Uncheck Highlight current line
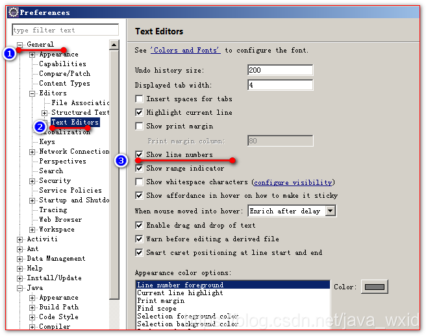The width and height of the screenshot is (426, 336). [x=139, y=112]
